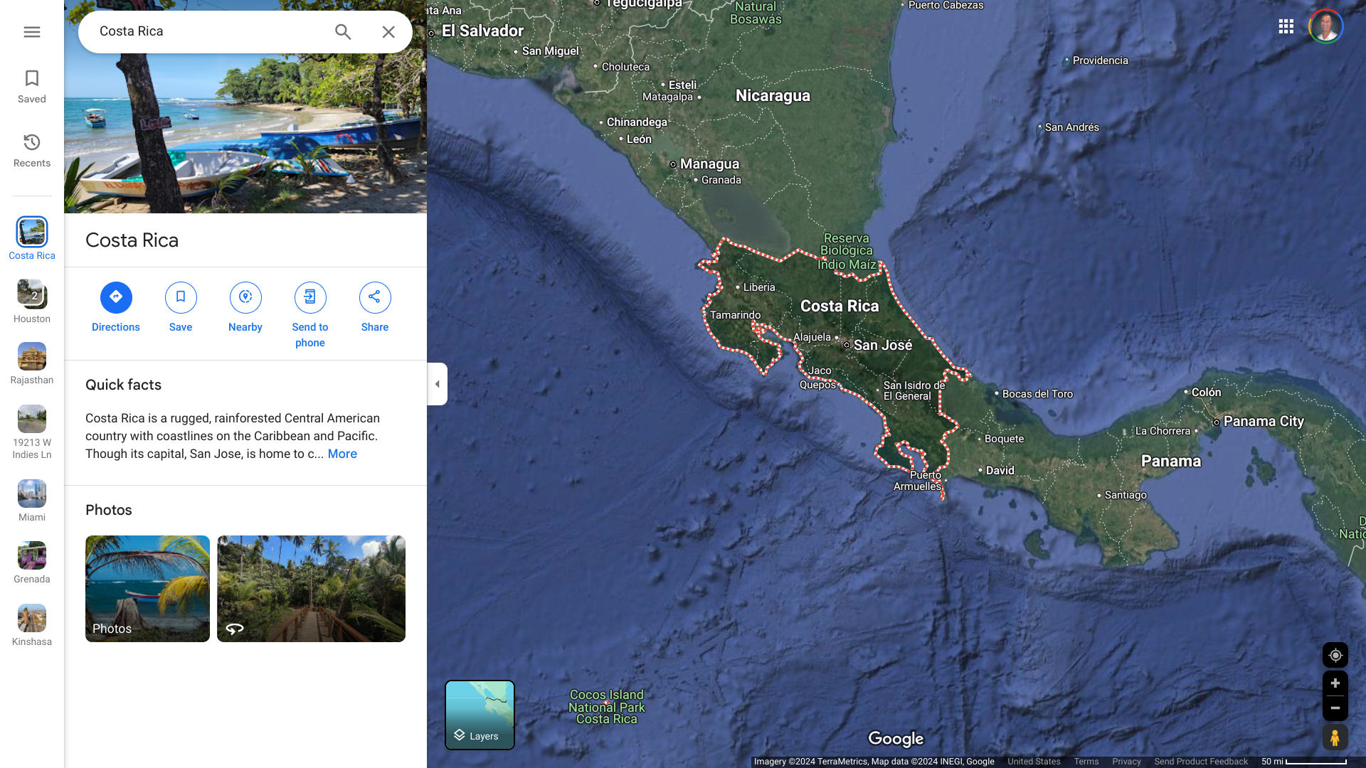Viewport: 1366px width, 768px height.
Task: Send Costa Rica to phone
Action: 310,297
